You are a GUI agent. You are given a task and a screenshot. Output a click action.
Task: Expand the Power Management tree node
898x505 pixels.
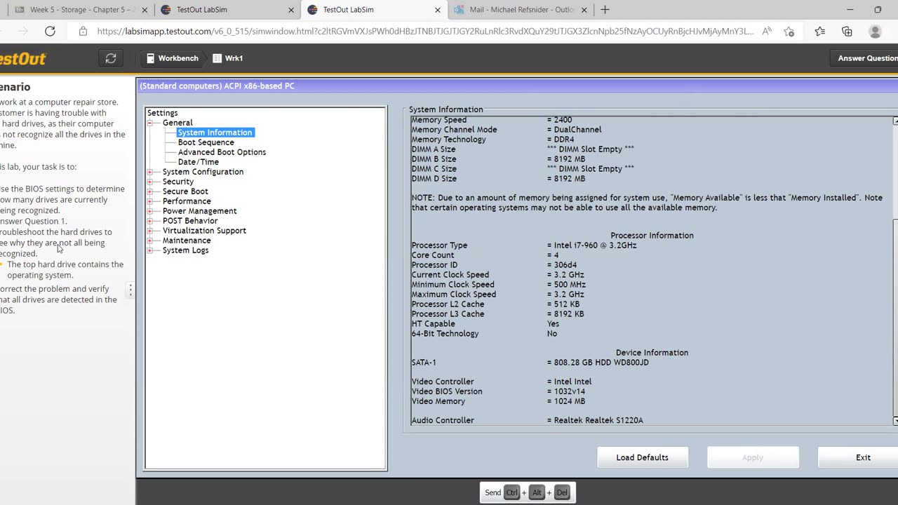click(x=149, y=211)
